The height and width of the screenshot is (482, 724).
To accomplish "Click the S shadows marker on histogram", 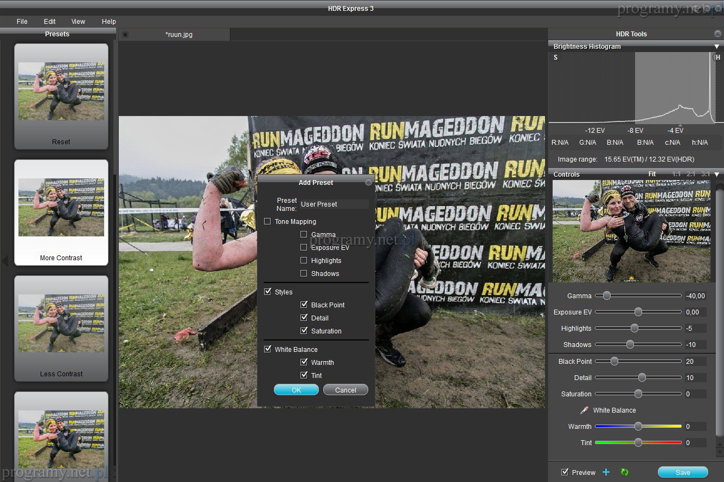I will coord(555,57).
